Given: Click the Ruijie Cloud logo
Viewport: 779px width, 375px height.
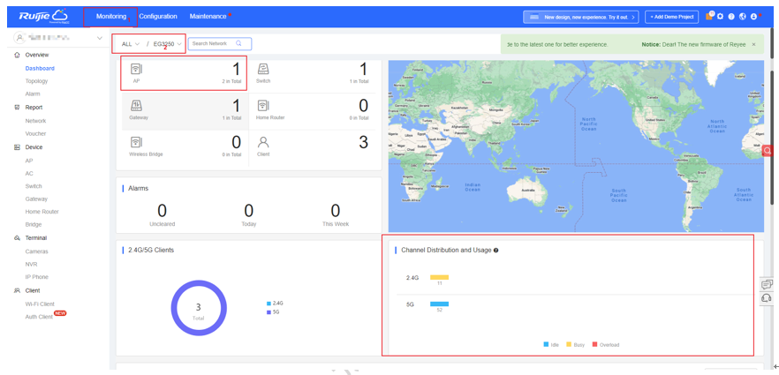Looking at the screenshot, I should point(43,16).
